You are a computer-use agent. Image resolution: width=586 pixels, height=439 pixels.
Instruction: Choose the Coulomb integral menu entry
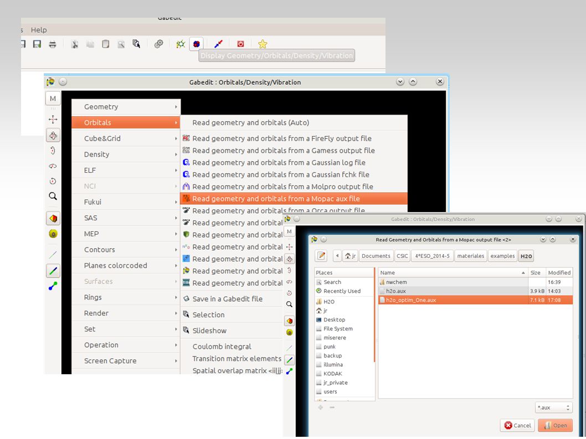pyautogui.click(x=232, y=347)
